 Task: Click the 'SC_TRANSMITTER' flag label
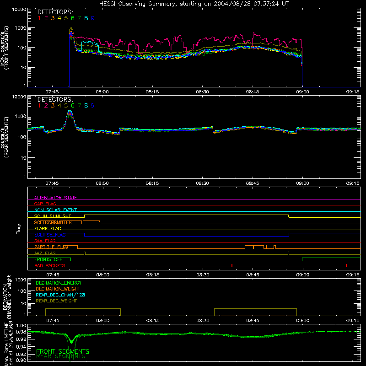(x=53, y=222)
